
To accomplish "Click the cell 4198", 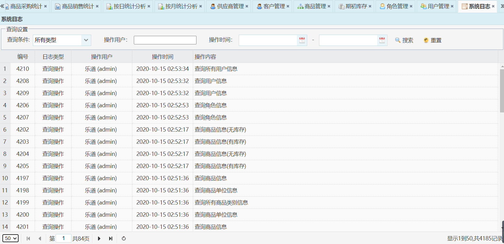I will [23, 191].
